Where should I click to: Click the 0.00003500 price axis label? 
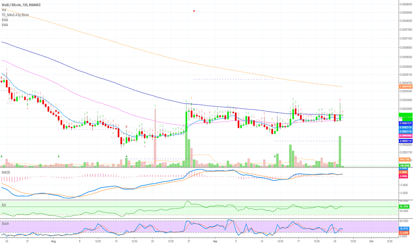[x=406, y=109]
